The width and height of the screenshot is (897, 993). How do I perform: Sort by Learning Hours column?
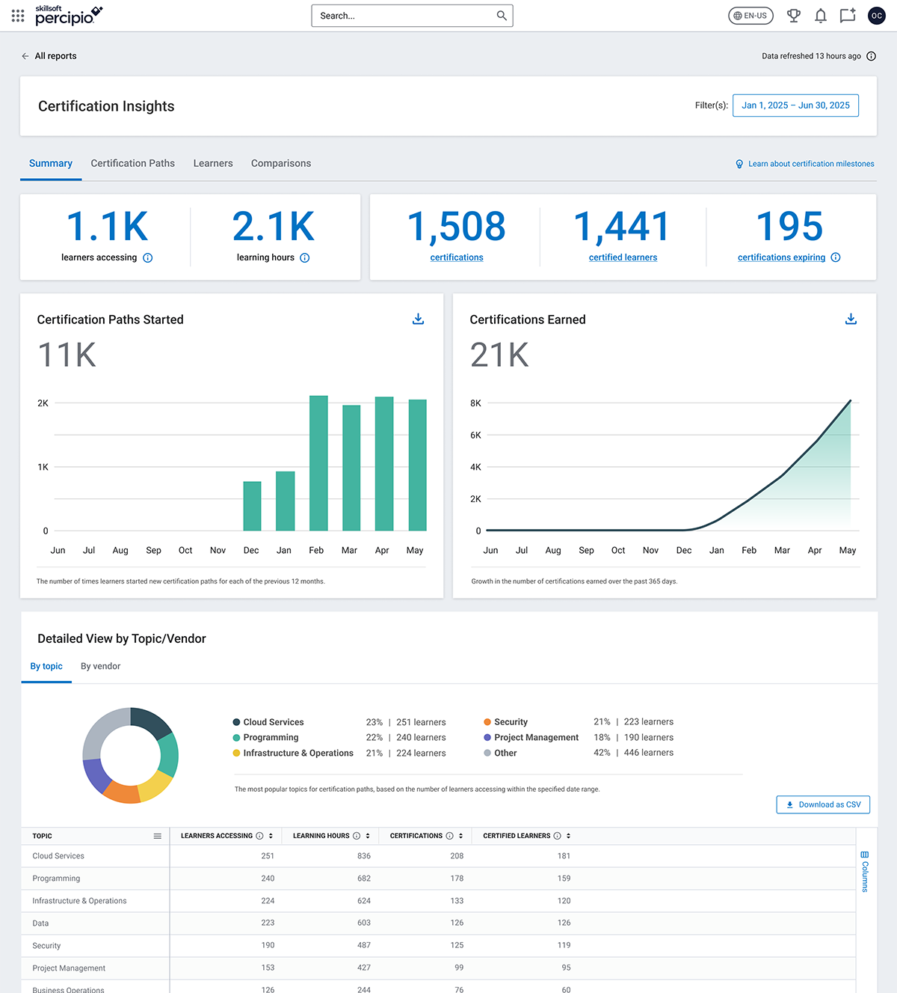(368, 836)
